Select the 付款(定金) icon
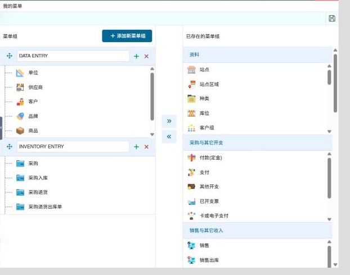Image resolution: width=350 pixels, height=275 pixels. click(x=191, y=157)
